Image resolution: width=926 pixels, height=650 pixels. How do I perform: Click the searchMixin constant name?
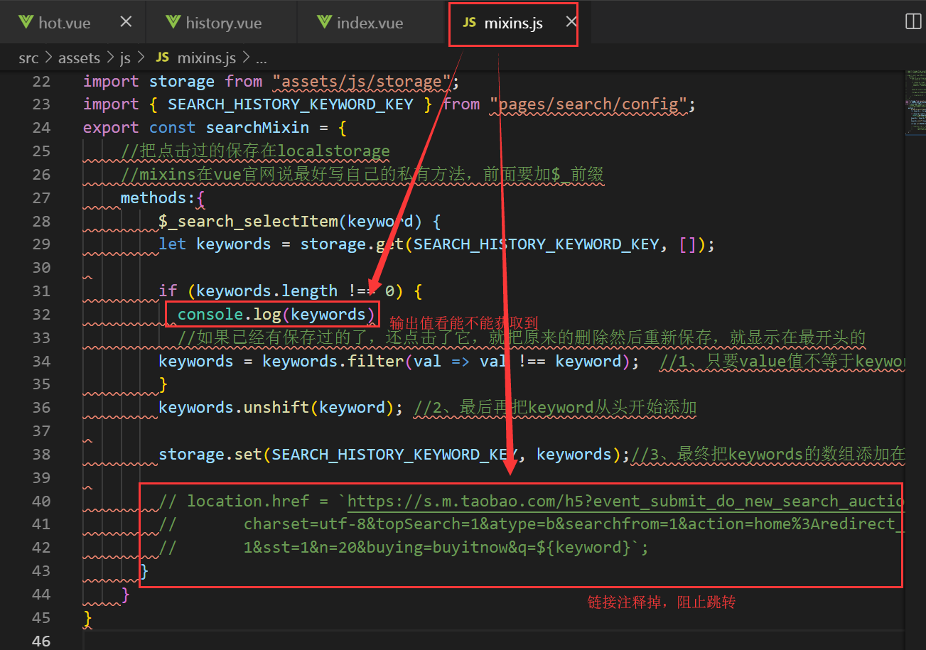(x=257, y=128)
